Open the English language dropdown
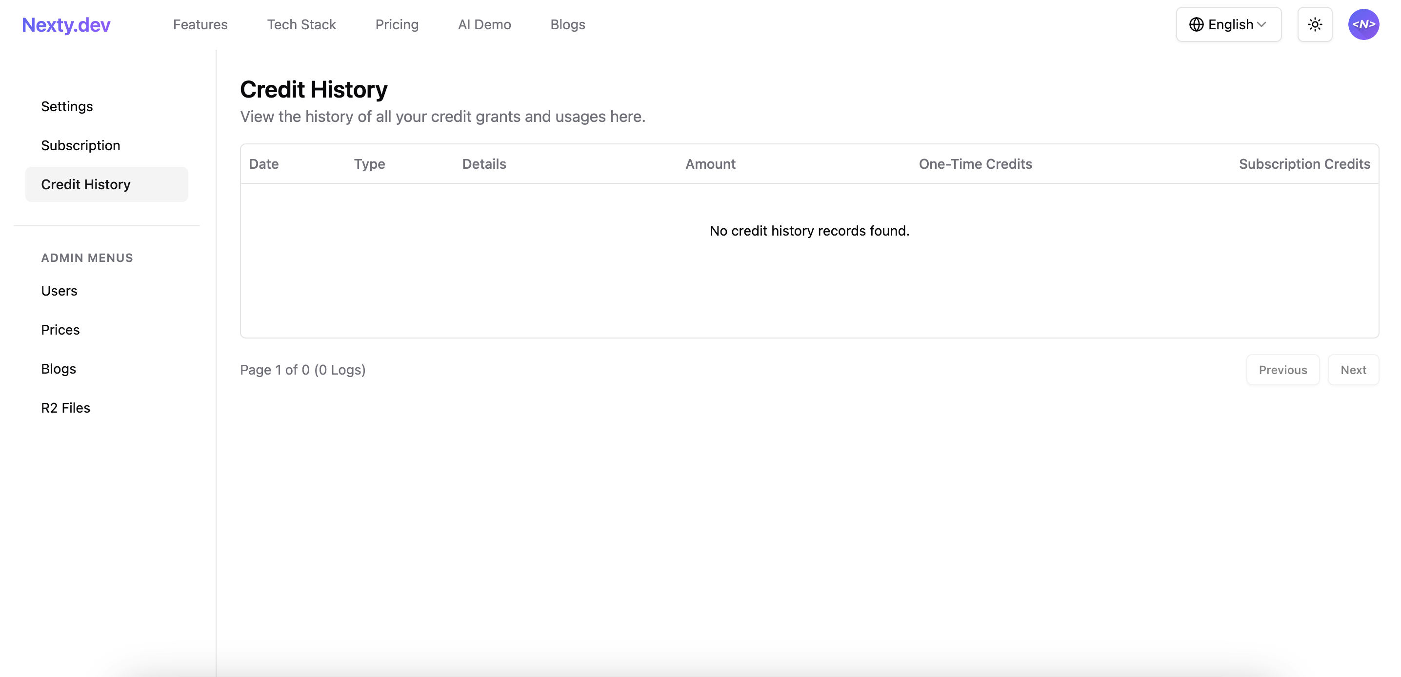This screenshot has height=677, width=1401. (1228, 24)
